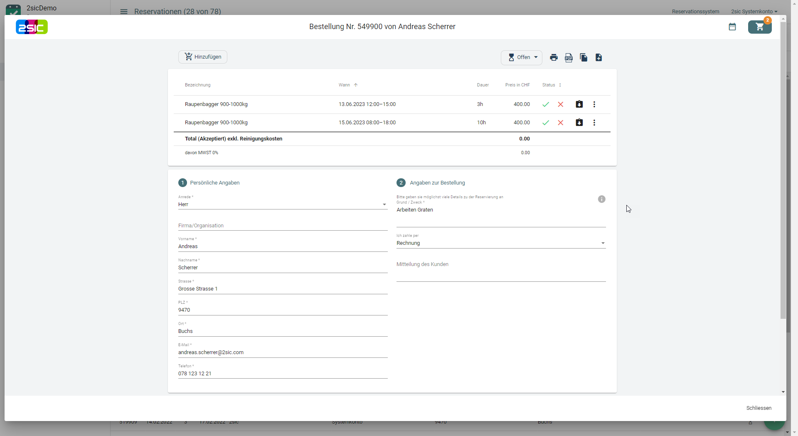Sort by the Wann column header
Image resolution: width=798 pixels, height=436 pixels.
[x=345, y=85]
